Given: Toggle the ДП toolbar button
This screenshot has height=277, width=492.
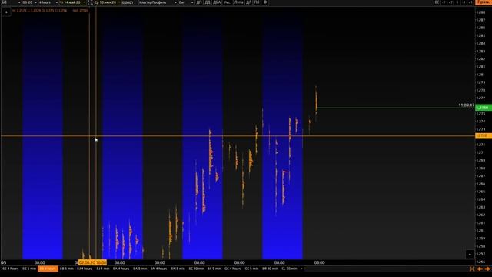Looking at the screenshot, I should coord(199,2).
